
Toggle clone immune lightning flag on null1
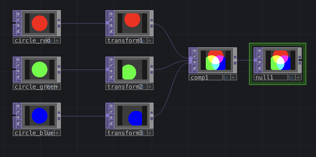[x=260, y=56]
